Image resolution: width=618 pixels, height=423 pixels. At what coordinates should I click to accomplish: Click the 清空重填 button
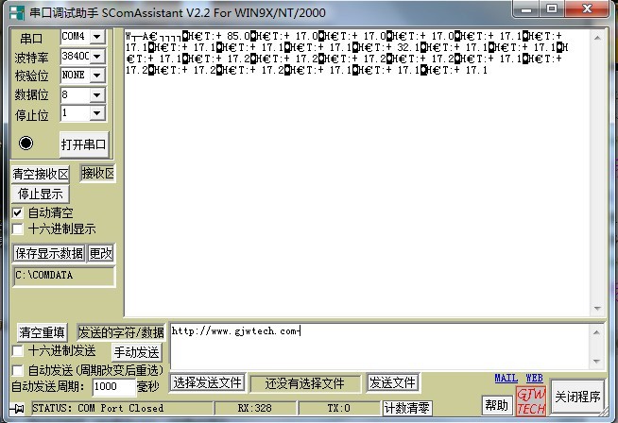tap(42, 332)
